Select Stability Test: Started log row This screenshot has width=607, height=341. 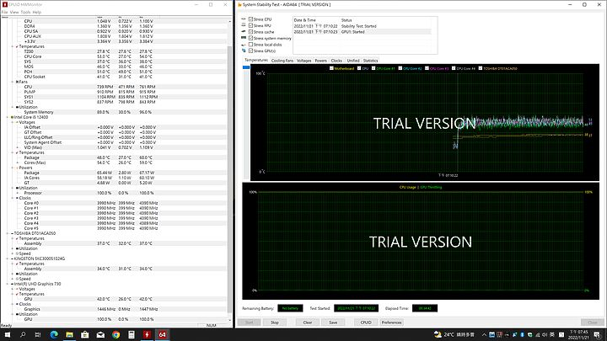[362, 26]
